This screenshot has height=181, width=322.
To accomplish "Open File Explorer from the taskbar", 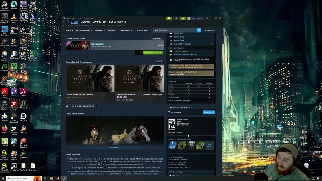I will [x=52, y=178].
